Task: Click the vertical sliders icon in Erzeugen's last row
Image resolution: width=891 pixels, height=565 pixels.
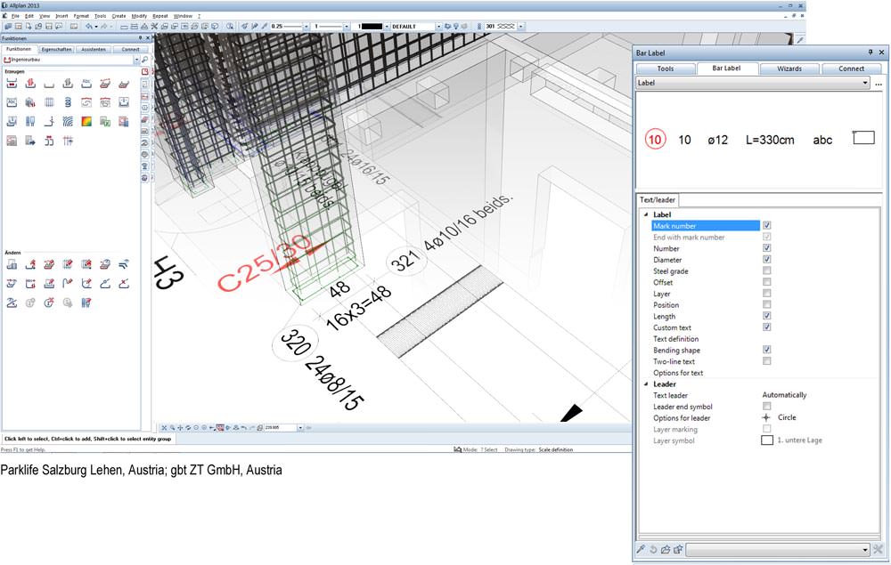Action: point(68,141)
